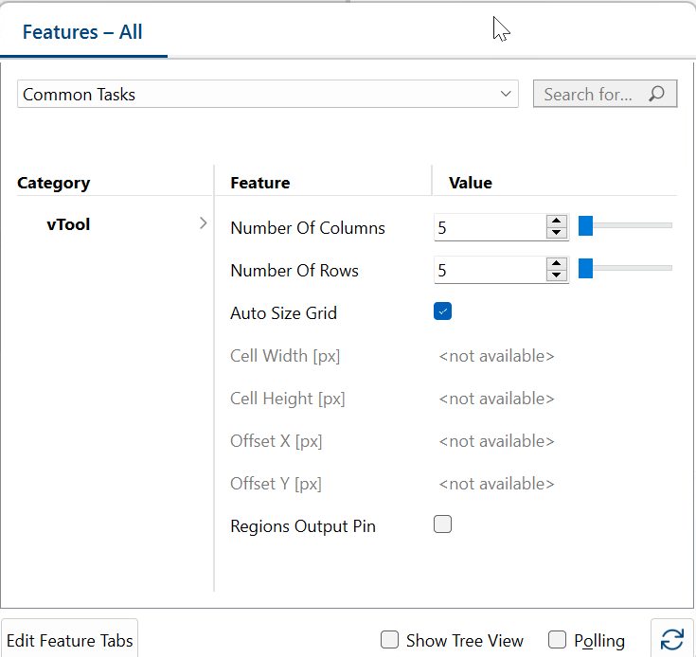Click the Edit Feature Tabs button
696x657 pixels.
(70, 640)
